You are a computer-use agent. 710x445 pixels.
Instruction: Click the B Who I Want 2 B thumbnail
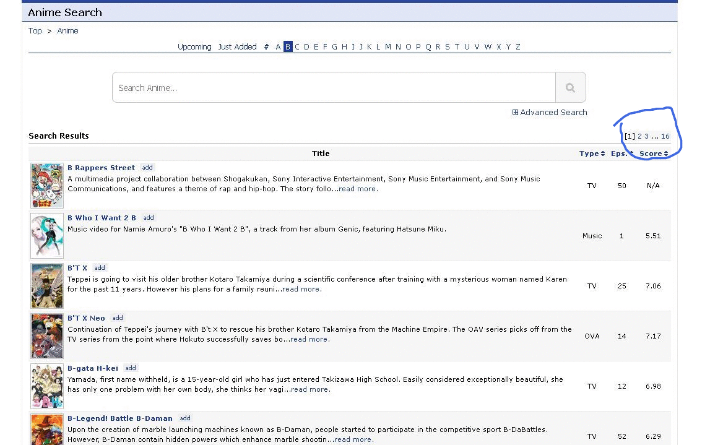46,236
